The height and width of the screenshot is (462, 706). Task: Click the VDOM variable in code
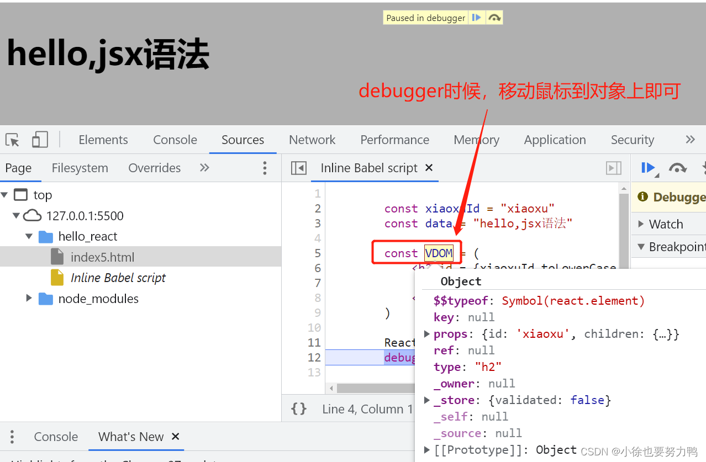439,253
